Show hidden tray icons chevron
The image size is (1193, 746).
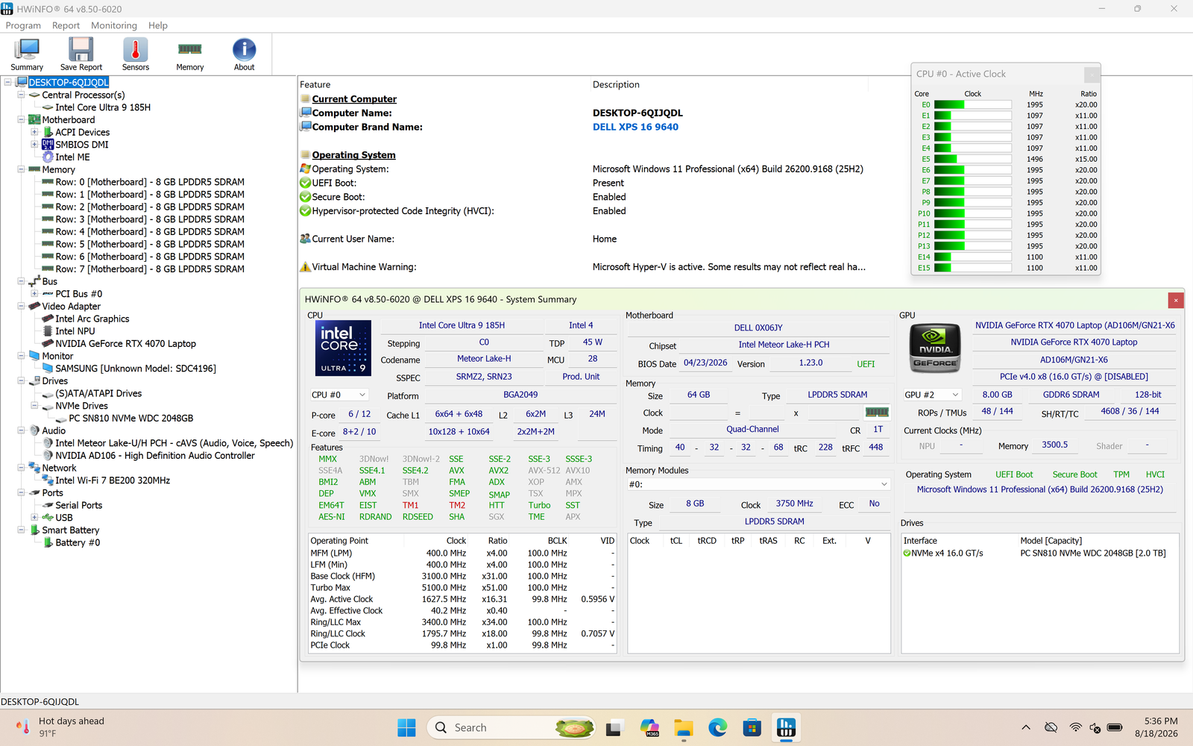pyautogui.click(x=1026, y=727)
